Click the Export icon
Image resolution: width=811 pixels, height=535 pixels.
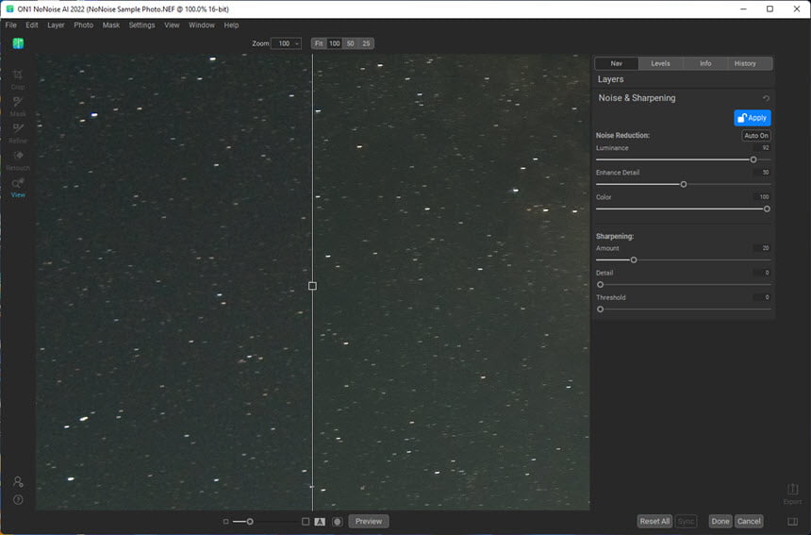coord(792,493)
